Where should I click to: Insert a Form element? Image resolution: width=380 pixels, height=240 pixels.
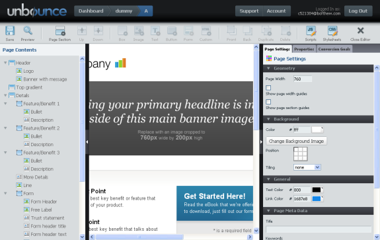coord(188,34)
